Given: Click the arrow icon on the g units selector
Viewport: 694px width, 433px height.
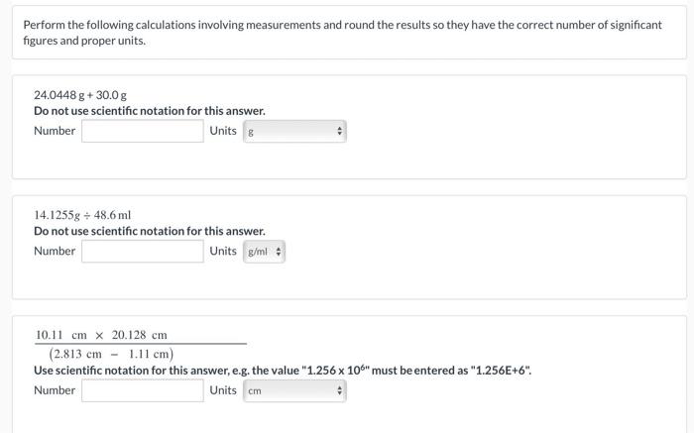Looking at the screenshot, I should (x=339, y=132).
